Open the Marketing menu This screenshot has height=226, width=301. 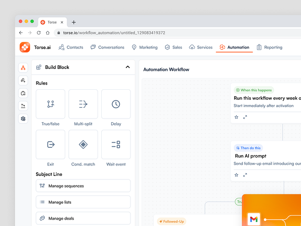coord(144,47)
